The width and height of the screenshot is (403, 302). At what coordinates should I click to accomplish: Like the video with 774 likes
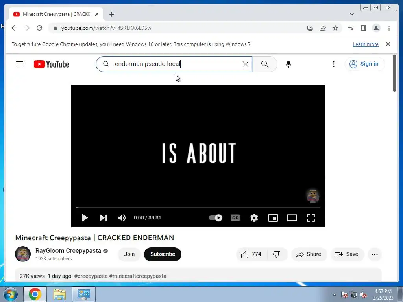pos(251,254)
